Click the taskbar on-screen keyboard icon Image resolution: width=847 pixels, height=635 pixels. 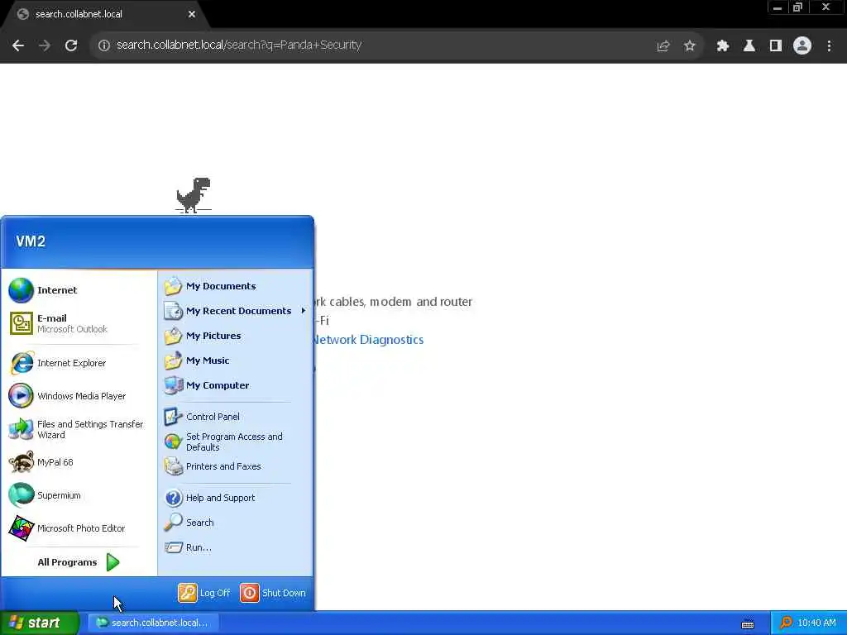[x=748, y=624]
